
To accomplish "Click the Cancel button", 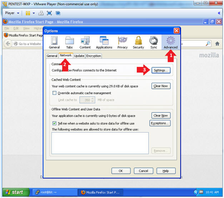I will pos(143,171).
